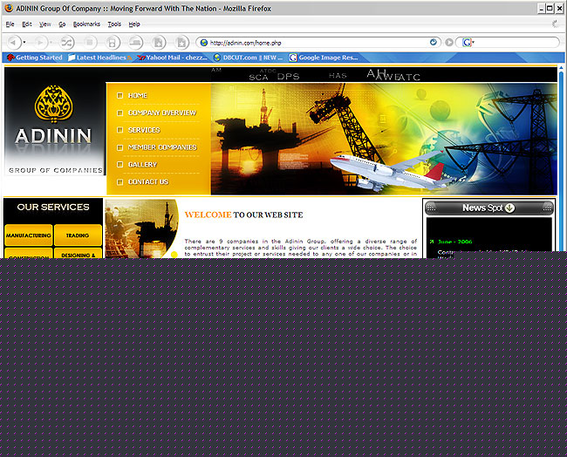Open the Tools menu
Viewport: 567px width, 457px height.
point(114,24)
